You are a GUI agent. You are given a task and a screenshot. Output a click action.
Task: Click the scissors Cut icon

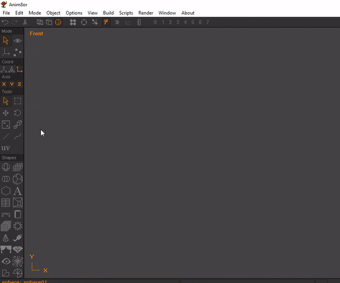click(25, 22)
